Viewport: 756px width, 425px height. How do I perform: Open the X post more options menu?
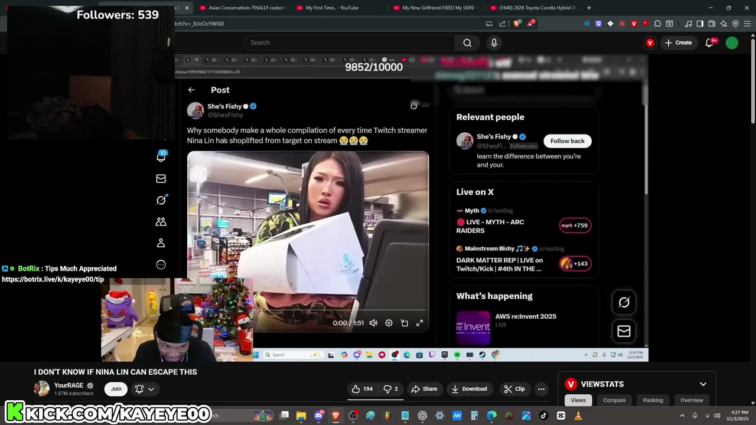(425, 106)
